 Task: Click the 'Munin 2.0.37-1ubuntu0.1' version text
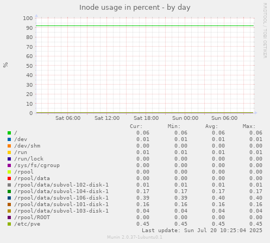tap(135, 237)
